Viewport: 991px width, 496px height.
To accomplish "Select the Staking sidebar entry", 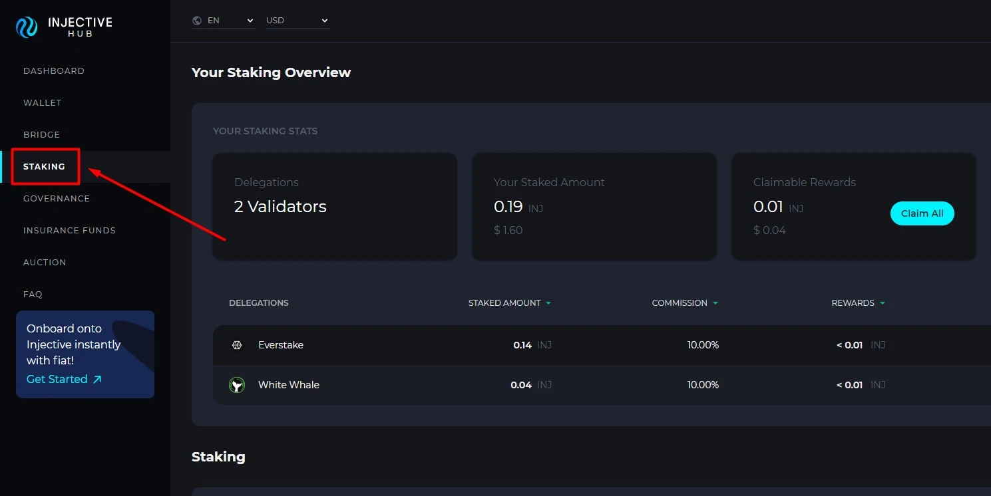I will (45, 166).
